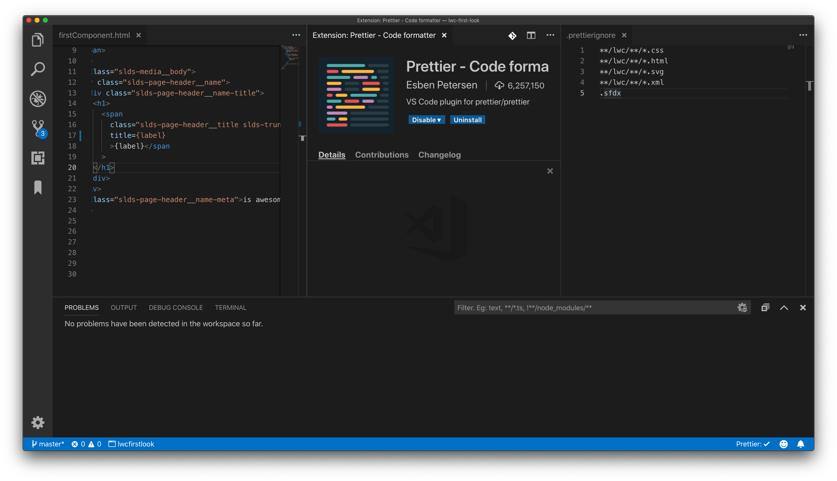This screenshot has width=837, height=481.
Task: Click line 20 closing h1 tag
Action: [x=104, y=167]
